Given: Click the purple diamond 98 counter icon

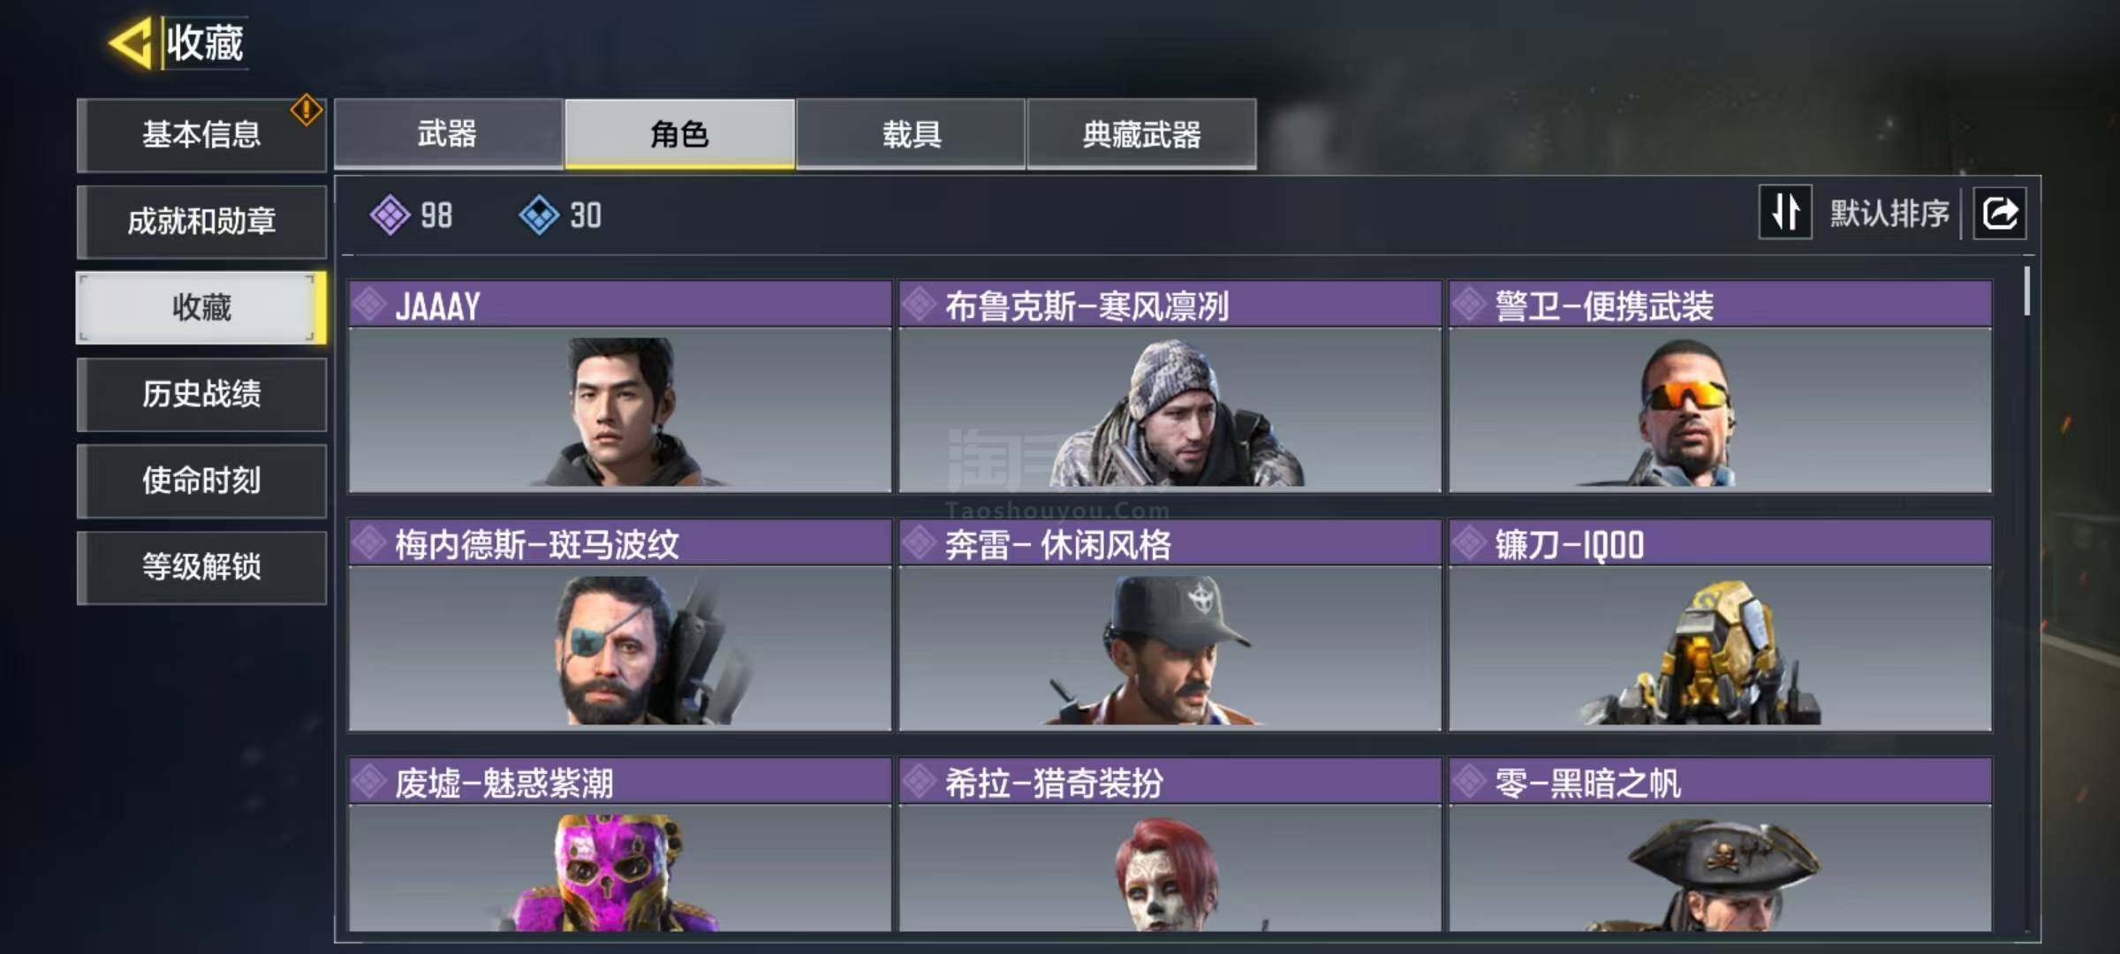Looking at the screenshot, I should click(x=390, y=216).
